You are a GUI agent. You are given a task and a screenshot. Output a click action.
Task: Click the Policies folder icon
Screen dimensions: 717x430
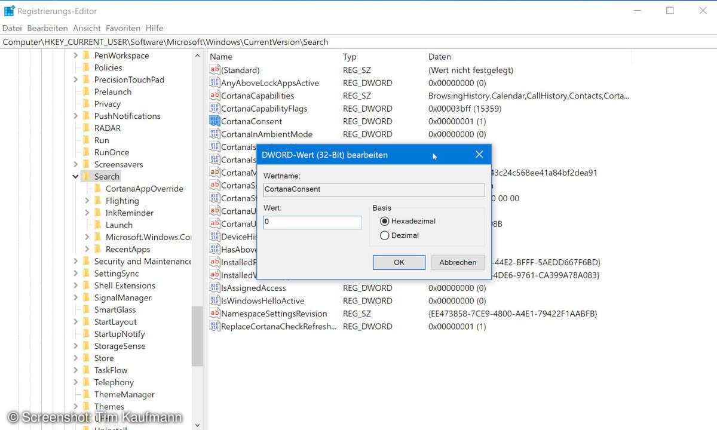tap(87, 67)
